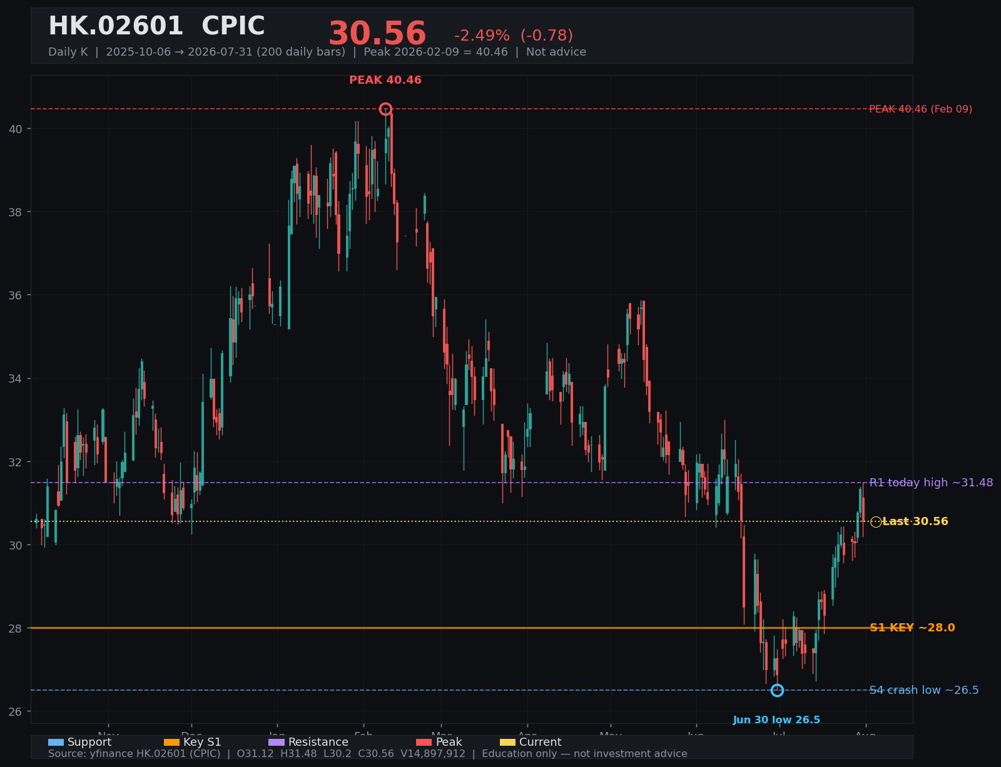Click the y-axis value "28"
The width and height of the screenshot is (1001, 767).
click(x=16, y=628)
